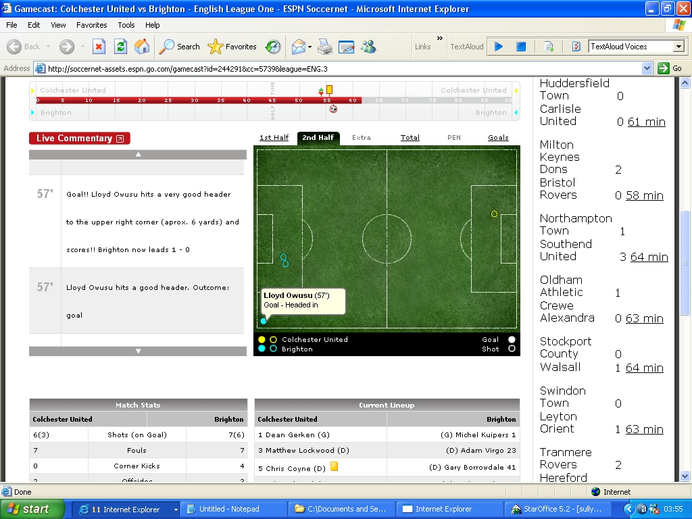
Task: Open the Messenger people icon
Action: click(x=368, y=47)
